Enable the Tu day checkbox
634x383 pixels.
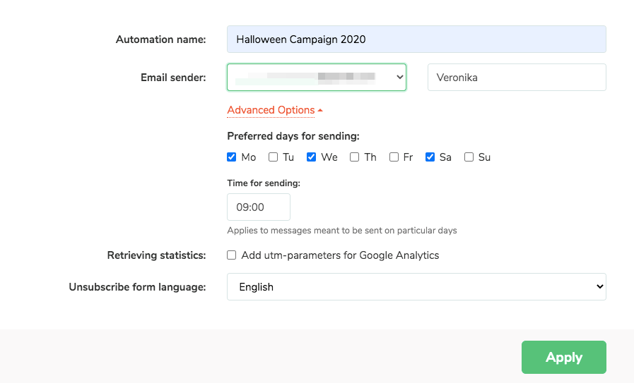click(x=273, y=157)
